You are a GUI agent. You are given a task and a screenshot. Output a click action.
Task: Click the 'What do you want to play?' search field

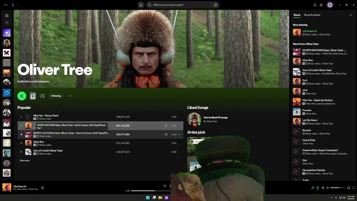[x=178, y=5]
